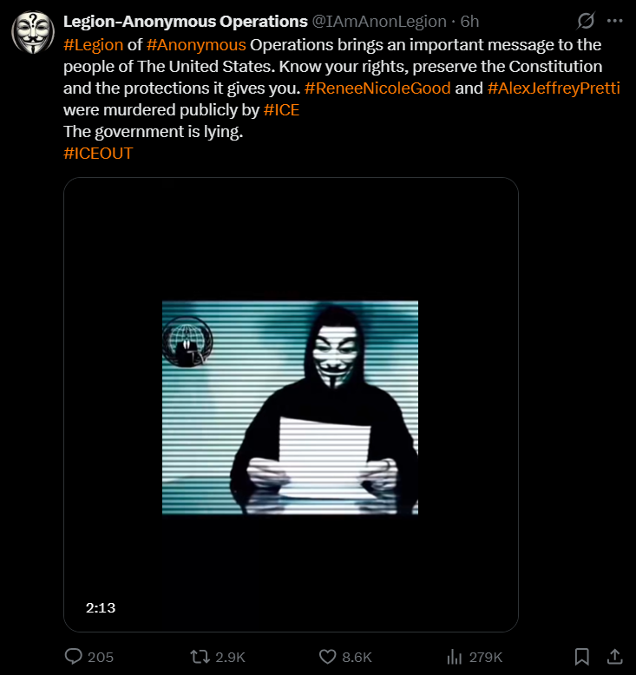Click the @IAmAnonLegion handle

379,21
